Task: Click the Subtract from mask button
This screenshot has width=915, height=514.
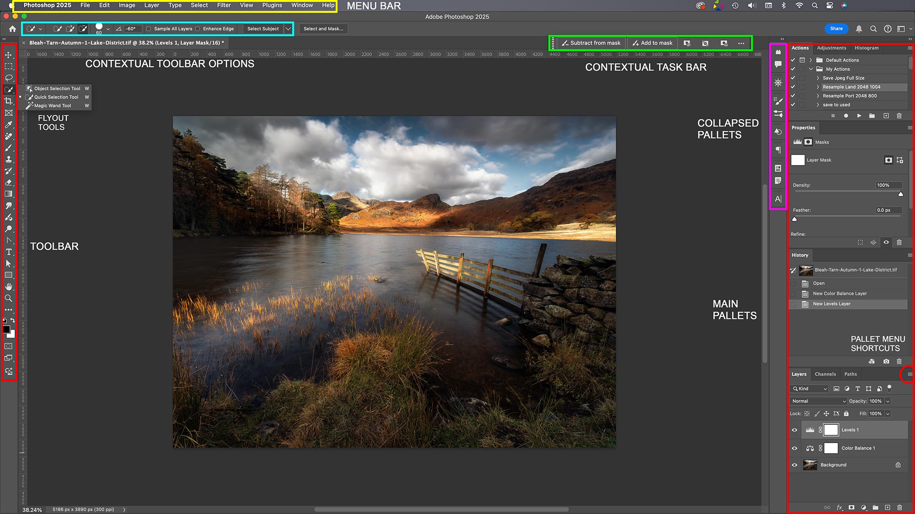Action: (x=590, y=43)
